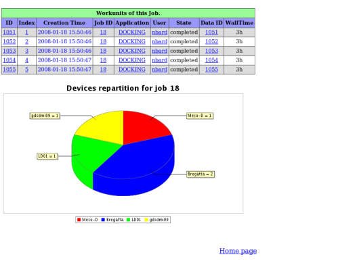Open Data ID 1055 link
The height and width of the screenshot is (261, 359).
211,70
